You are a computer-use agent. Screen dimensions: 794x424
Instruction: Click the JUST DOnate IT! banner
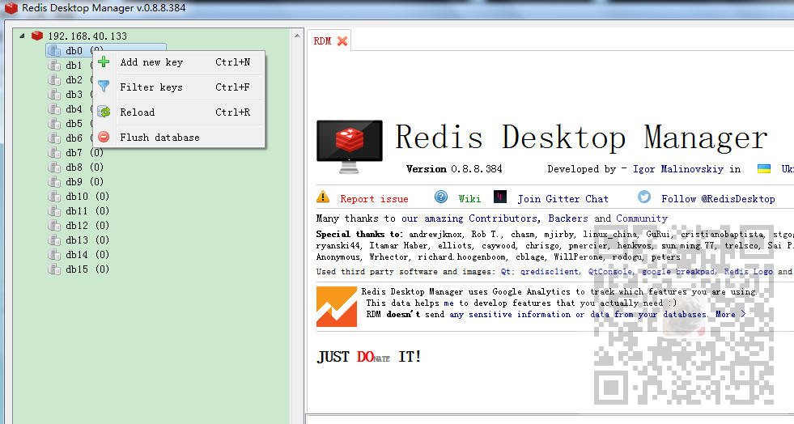point(368,357)
